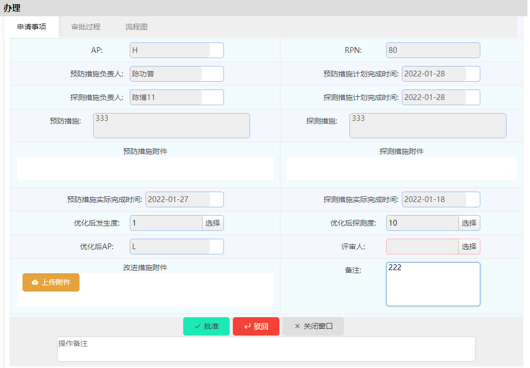This screenshot has width=530, height=368.
Task: Click the empty 评审人 input field
Action: pos(422,247)
